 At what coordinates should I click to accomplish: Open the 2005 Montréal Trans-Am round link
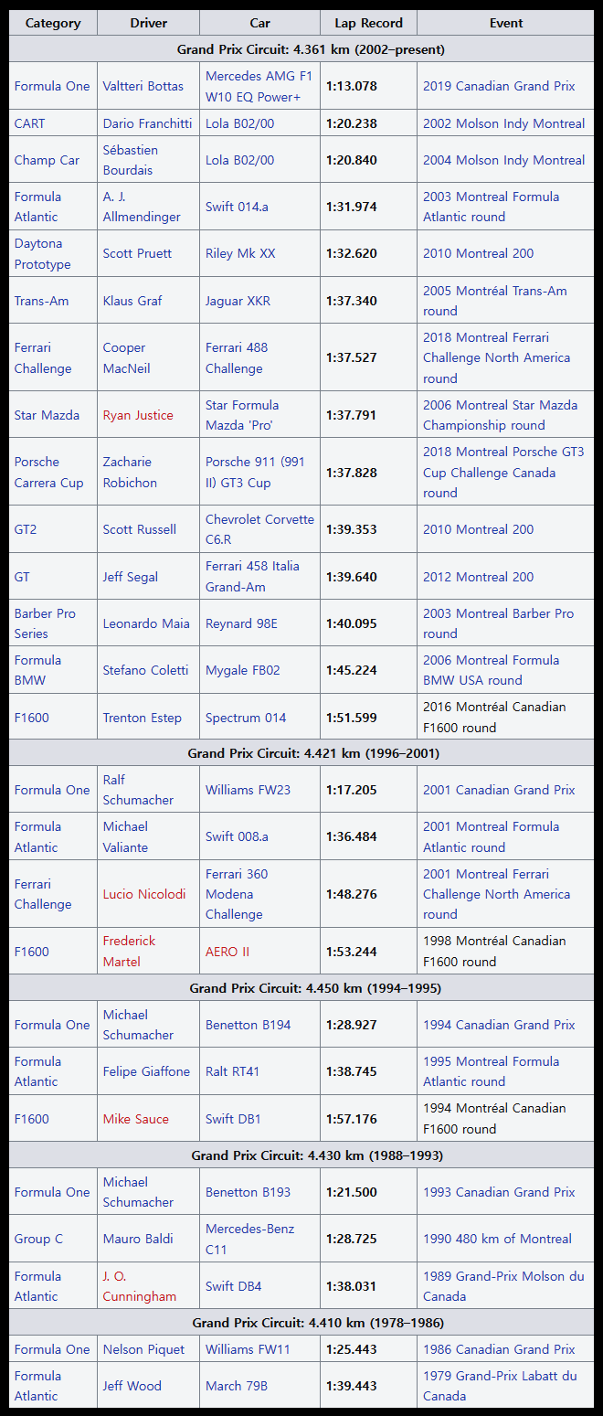click(494, 301)
